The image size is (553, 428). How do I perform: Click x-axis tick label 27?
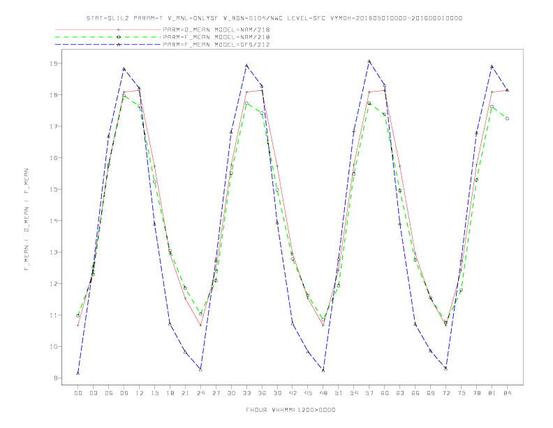pyautogui.click(x=216, y=393)
